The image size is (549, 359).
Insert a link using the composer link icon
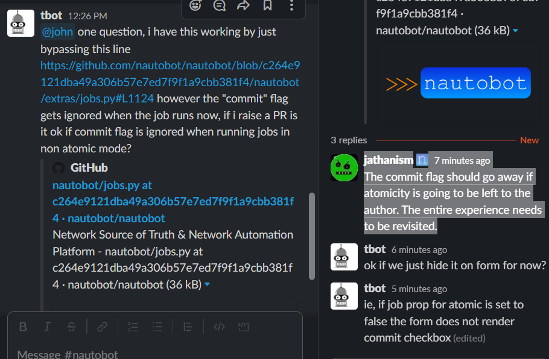(x=102, y=326)
